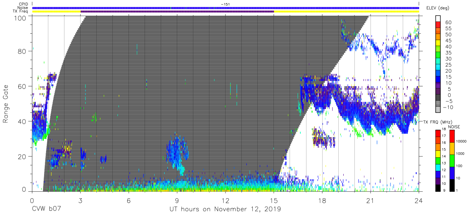Click the green segment of the NOISE colorbar
This screenshot has height=217, width=471.
tap(452, 160)
